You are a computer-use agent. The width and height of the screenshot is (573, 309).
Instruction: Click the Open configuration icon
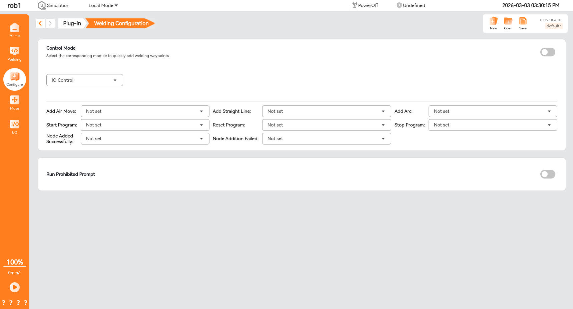[x=508, y=23]
